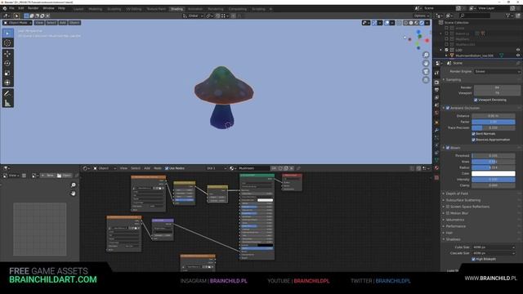Click the viewport Select menu button
The height and width of the screenshot is (294, 523).
51,23
